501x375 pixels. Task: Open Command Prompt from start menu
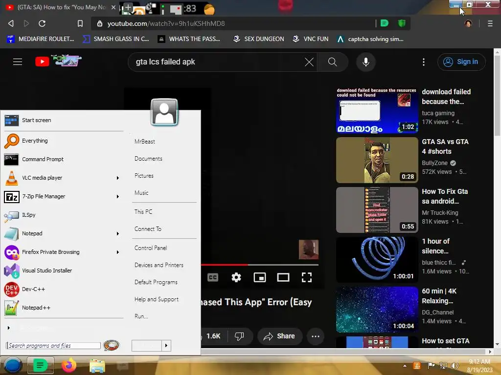[x=63, y=159]
